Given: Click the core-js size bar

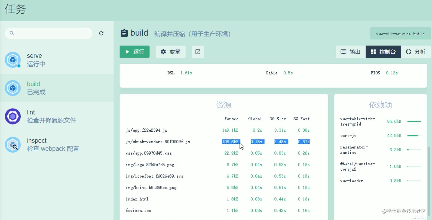Looking at the screenshot, I should point(414,135).
